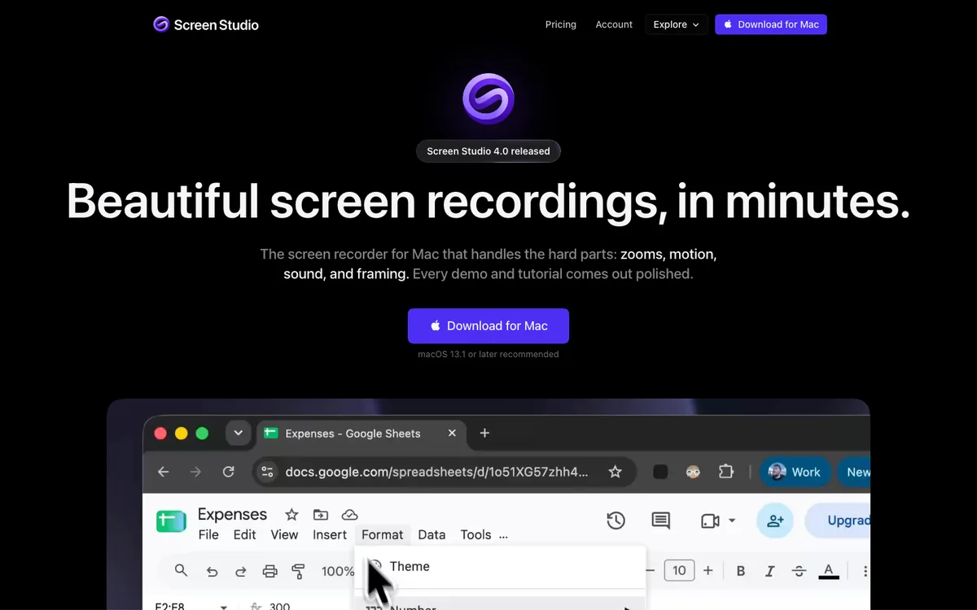The image size is (977, 610).
Task: Bookmark page with address bar star
Action: [616, 472]
